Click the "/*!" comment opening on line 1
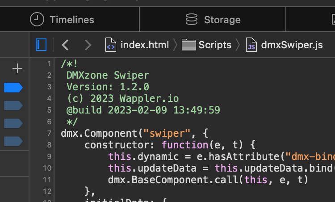Image resolution: width=335 pixels, height=202 pixels. click(x=69, y=64)
